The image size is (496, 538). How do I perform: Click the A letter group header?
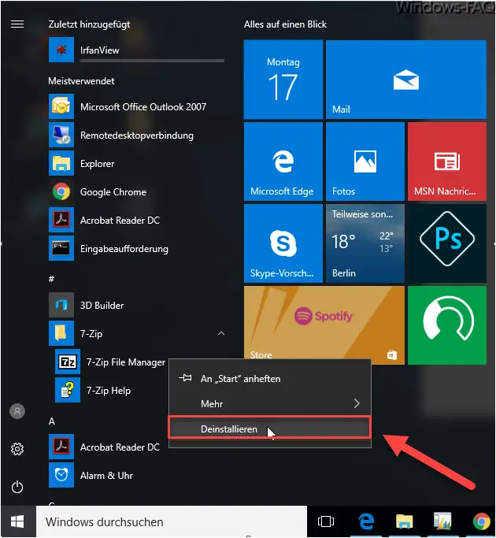point(52,421)
